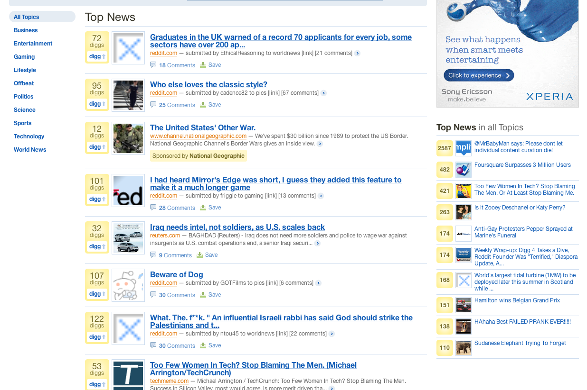The height and width of the screenshot is (390, 587).
Task: Select All Topics in the sidebar
Action: pos(42,17)
